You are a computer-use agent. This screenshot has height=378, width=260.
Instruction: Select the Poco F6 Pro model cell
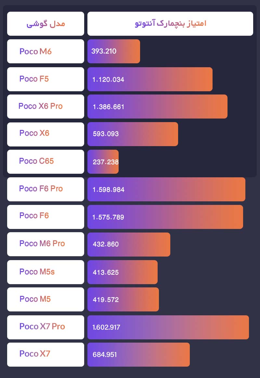45,189
